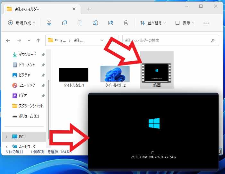This screenshot has height=174, width=225.
Task: Unpin ダウンロード via its pin icon
Action: [x=43, y=55]
